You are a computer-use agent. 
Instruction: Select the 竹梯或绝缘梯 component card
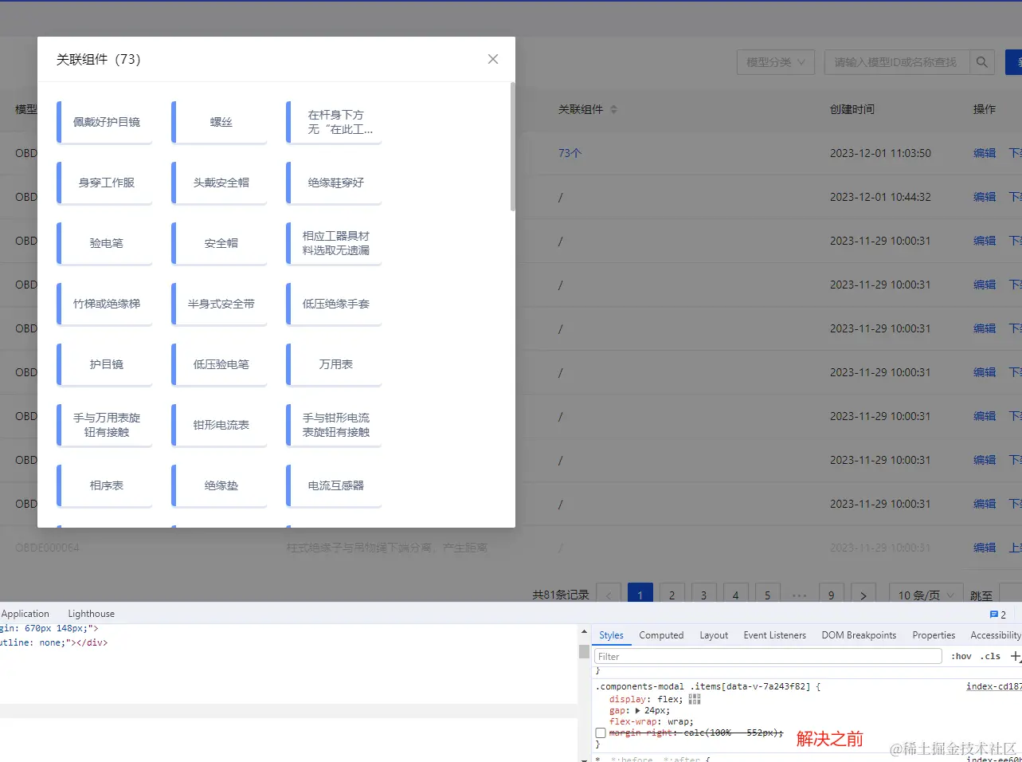tap(104, 304)
